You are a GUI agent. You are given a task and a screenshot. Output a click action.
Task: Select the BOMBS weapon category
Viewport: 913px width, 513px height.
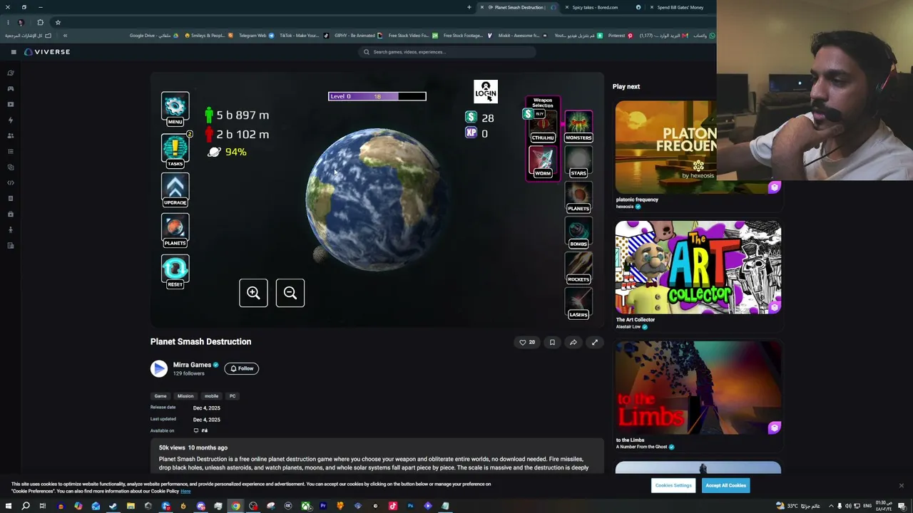(578, 234)
